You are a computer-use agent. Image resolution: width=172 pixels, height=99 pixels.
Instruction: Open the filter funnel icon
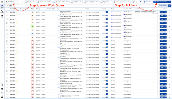tap(140, 2)
